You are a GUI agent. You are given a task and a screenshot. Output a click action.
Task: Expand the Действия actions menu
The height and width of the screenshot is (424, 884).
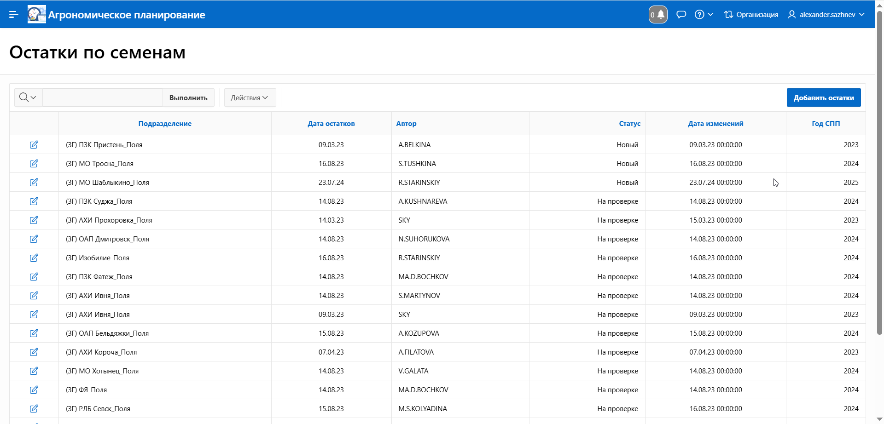coord(250,98)
